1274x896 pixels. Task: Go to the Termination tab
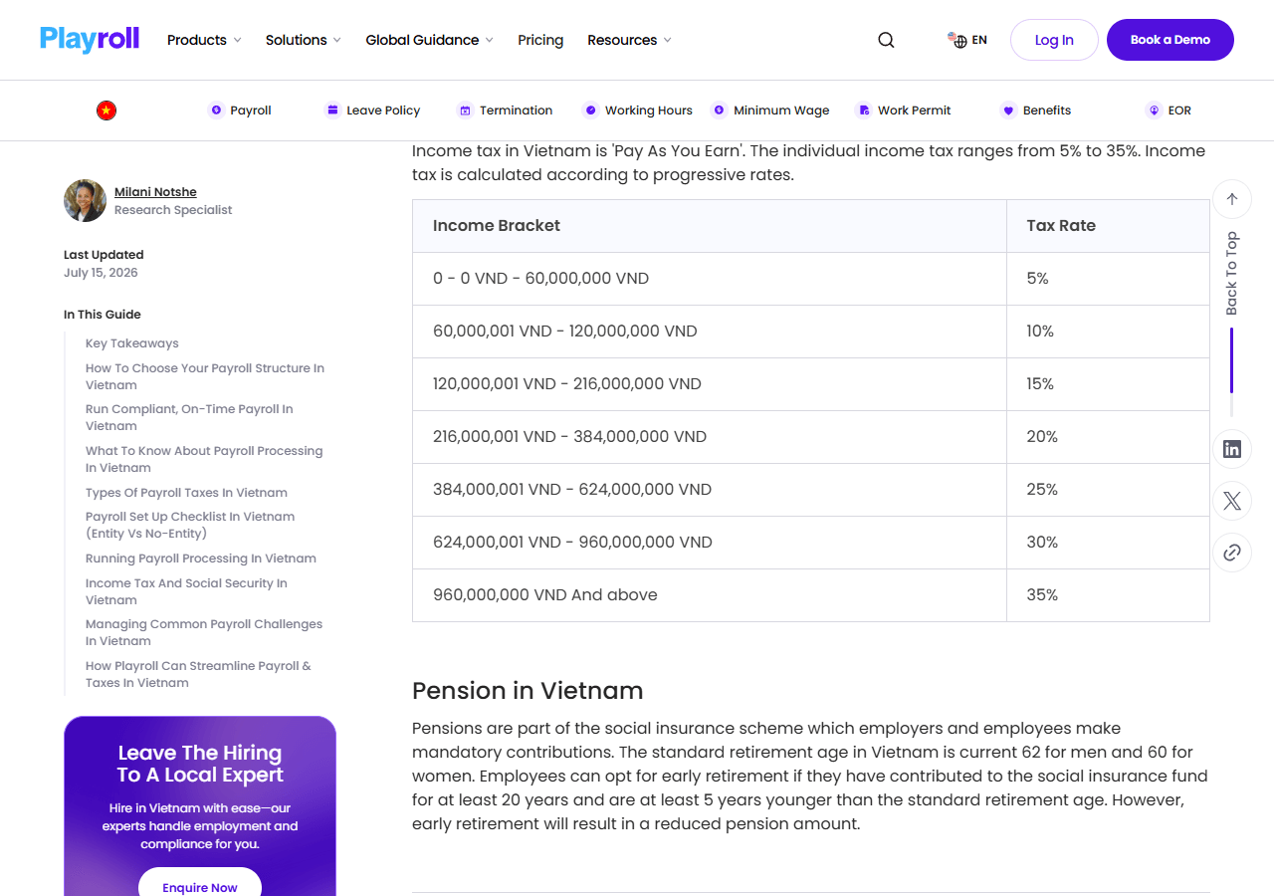point(505,111)
